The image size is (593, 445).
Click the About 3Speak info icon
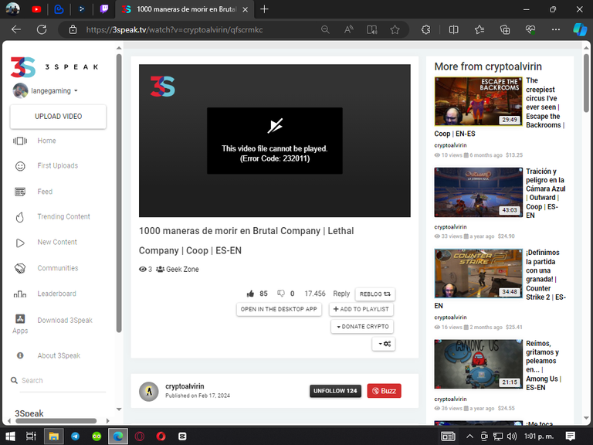(x=20, y=355)
